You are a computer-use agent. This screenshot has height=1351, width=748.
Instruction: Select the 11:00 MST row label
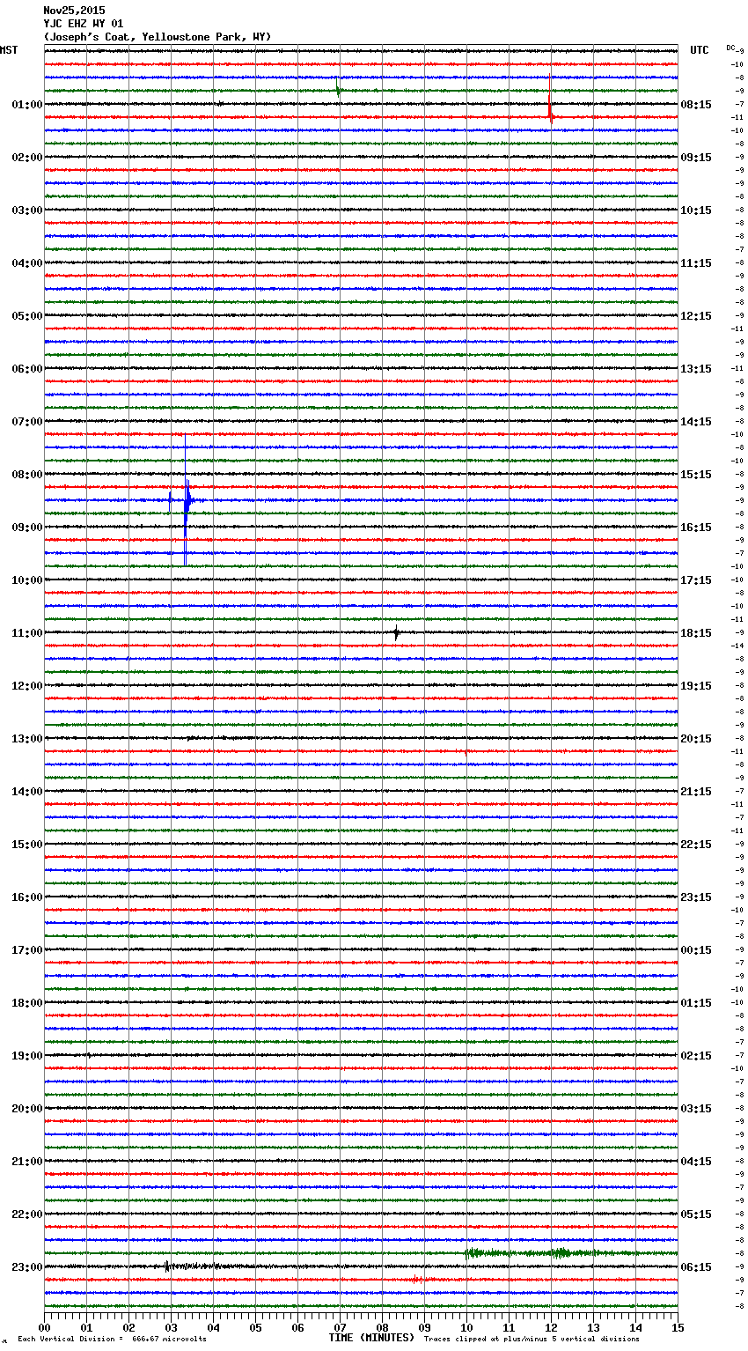[x=27, y=633]
